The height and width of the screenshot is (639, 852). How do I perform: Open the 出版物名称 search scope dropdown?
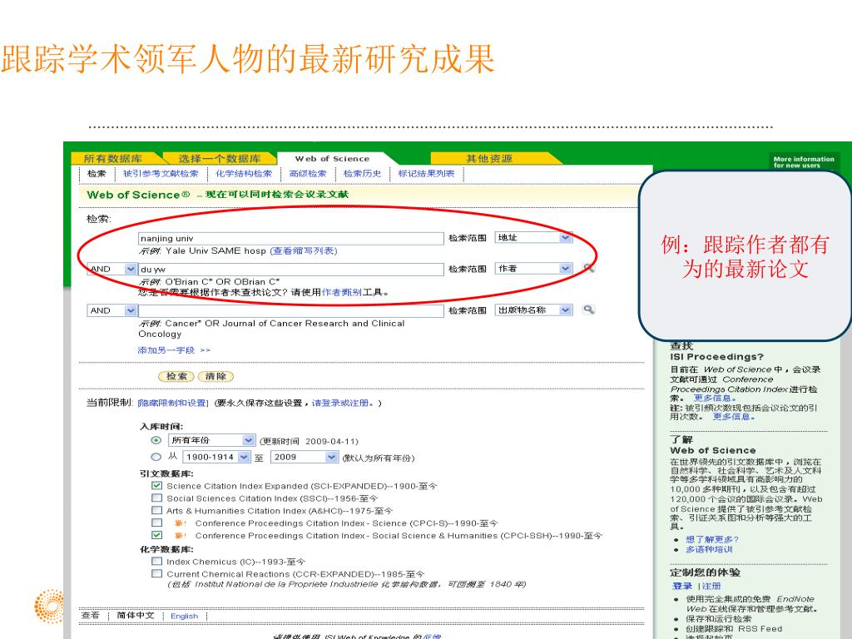(533, 310)
